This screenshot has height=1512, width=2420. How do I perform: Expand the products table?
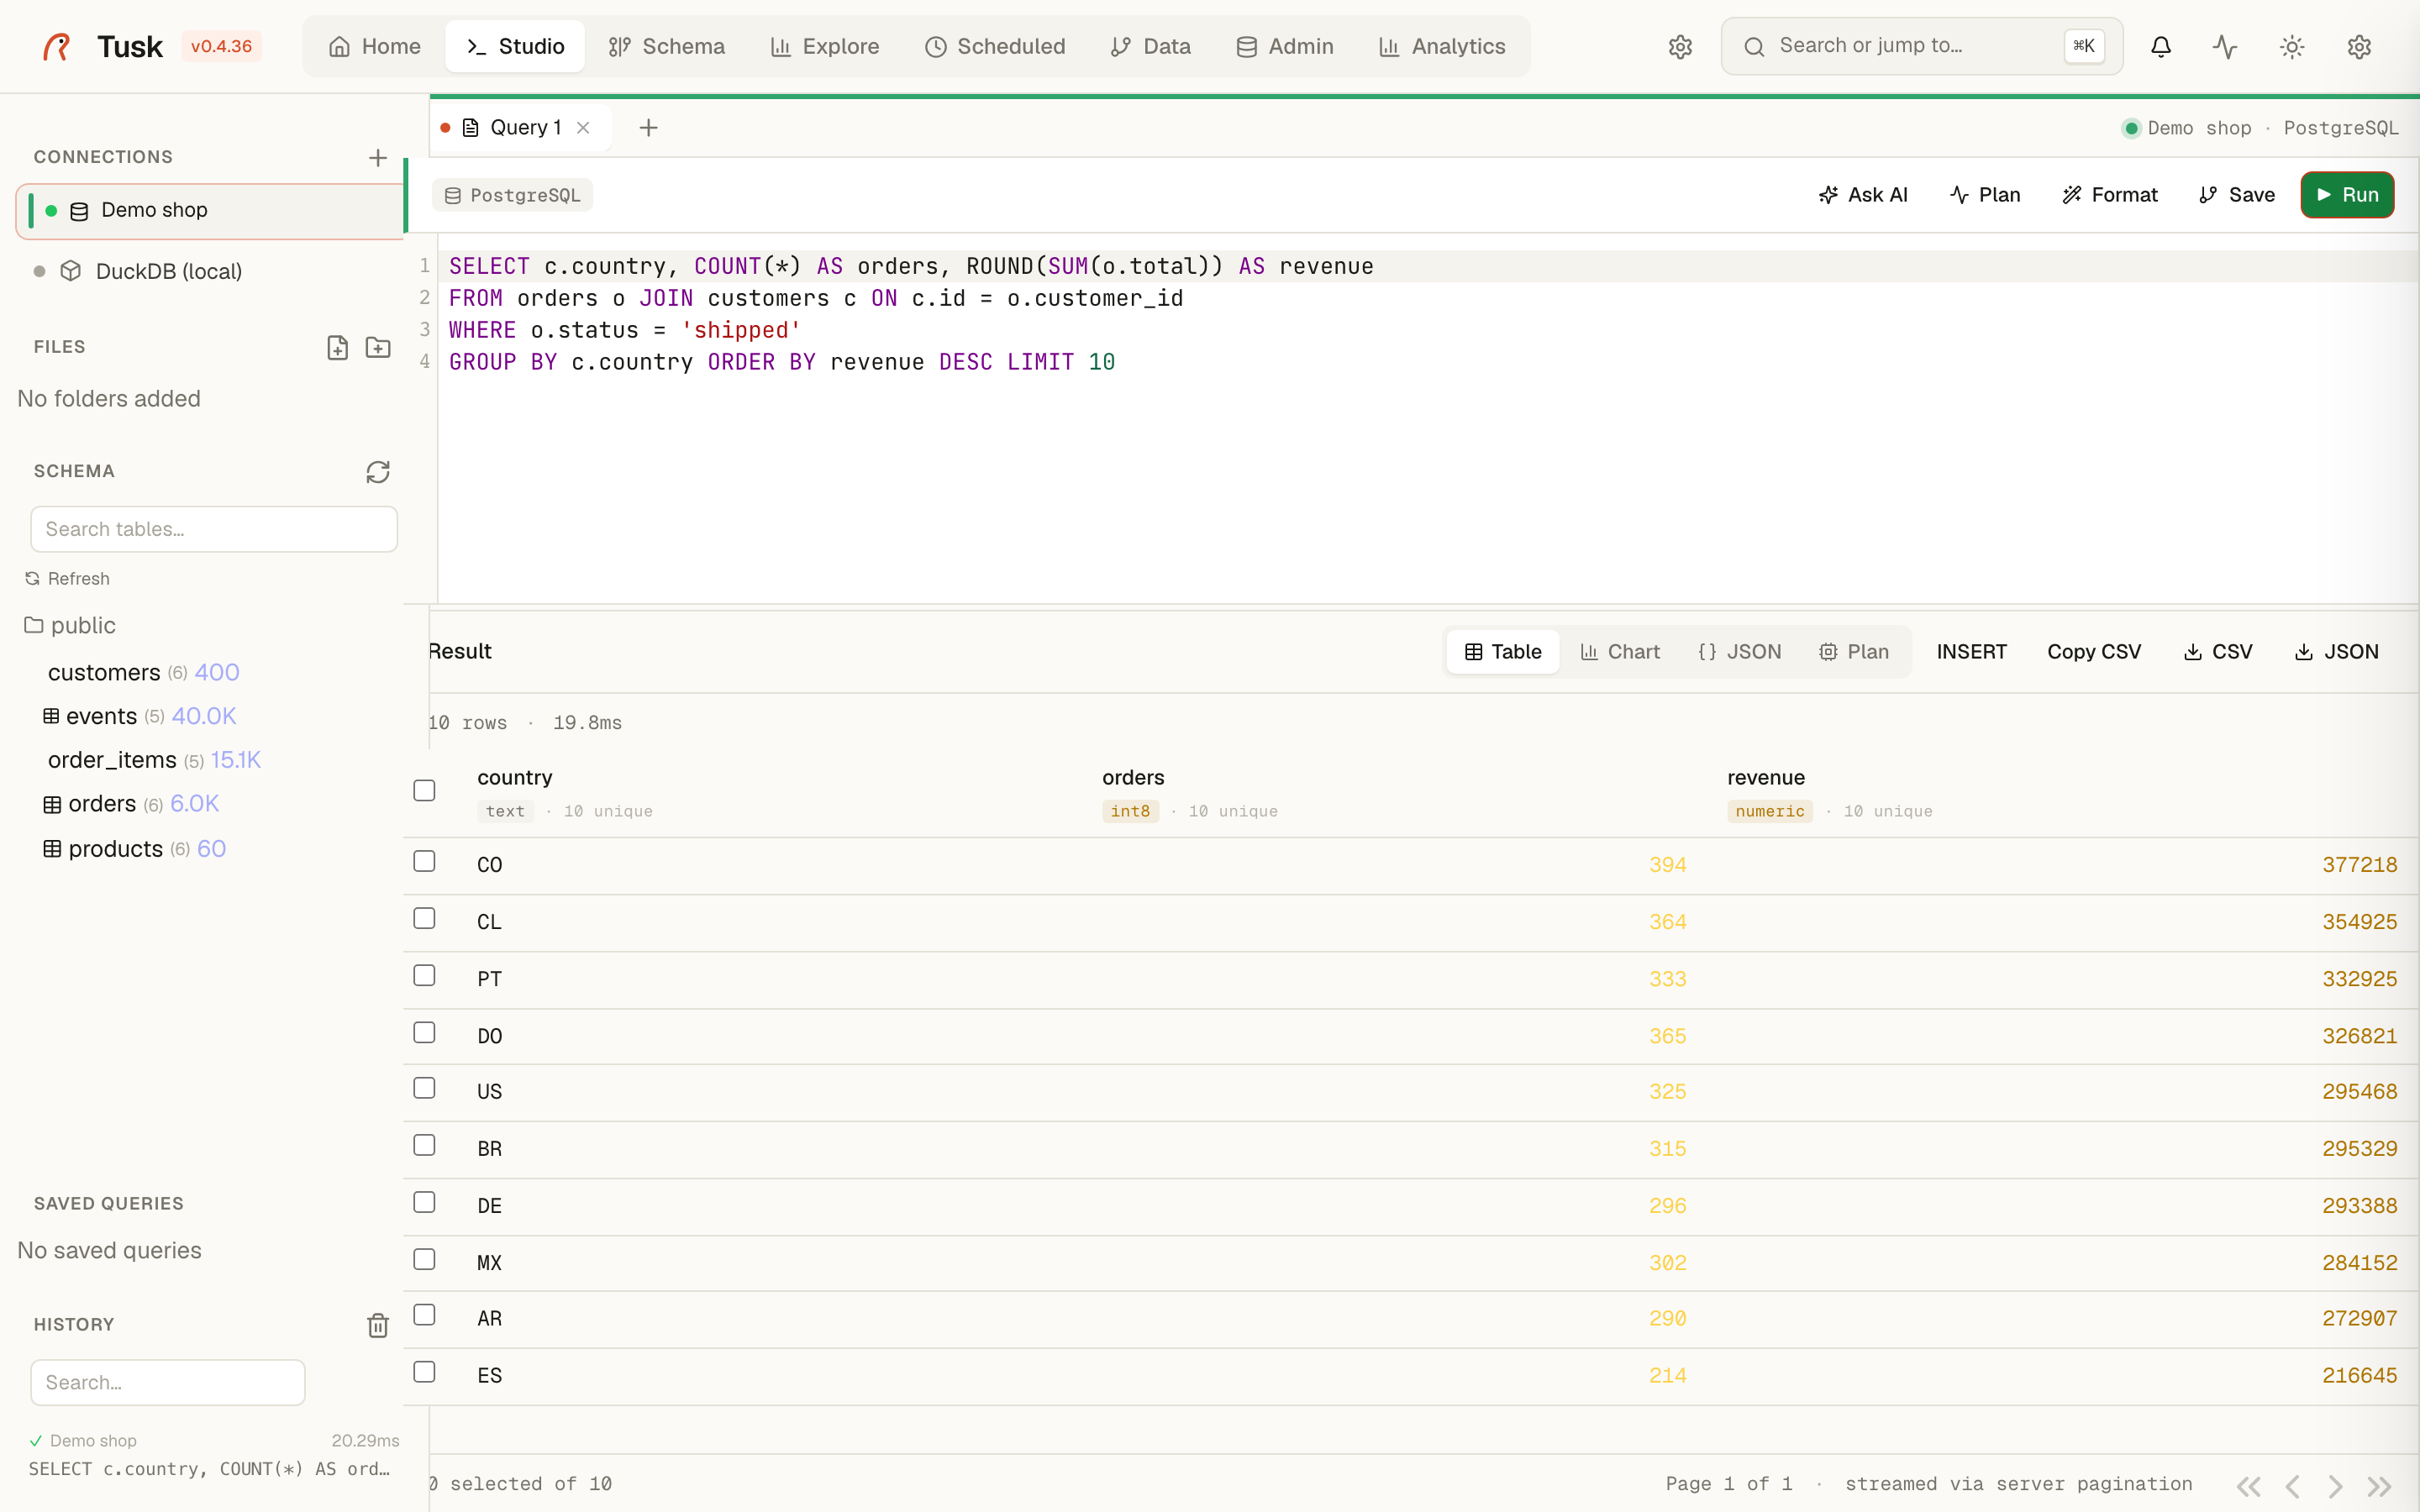(134, 849)
